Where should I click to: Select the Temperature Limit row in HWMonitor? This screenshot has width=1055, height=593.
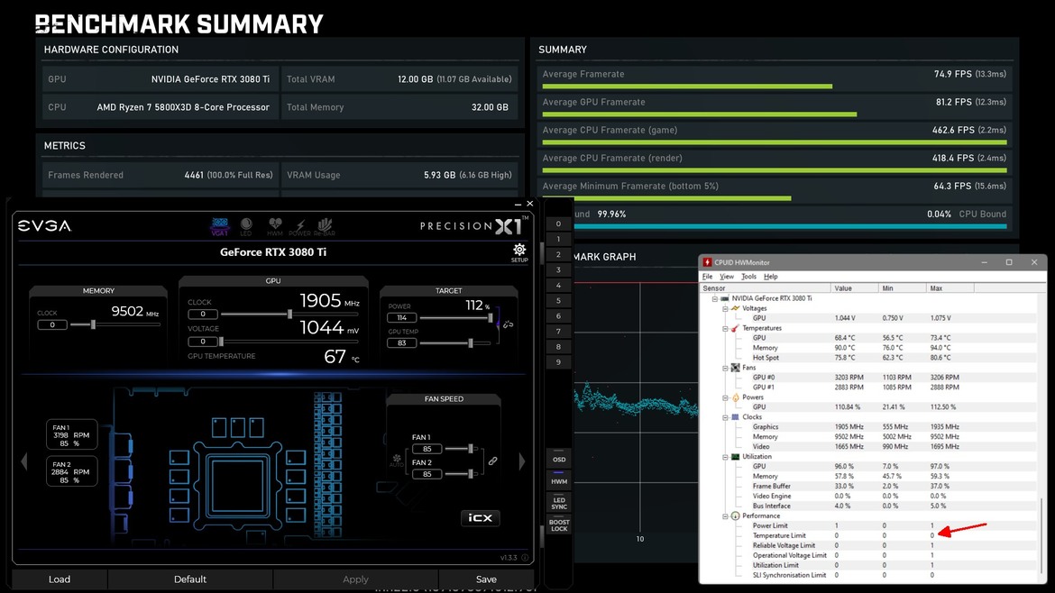(871, 536)
